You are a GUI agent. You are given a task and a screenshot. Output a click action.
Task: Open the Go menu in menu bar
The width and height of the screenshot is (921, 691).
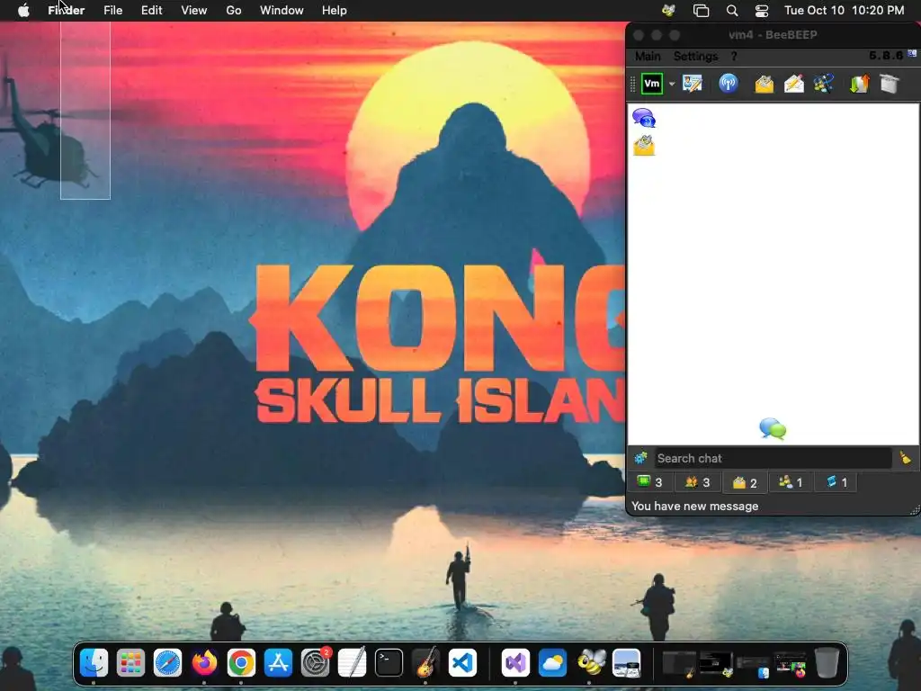[234, 11]
